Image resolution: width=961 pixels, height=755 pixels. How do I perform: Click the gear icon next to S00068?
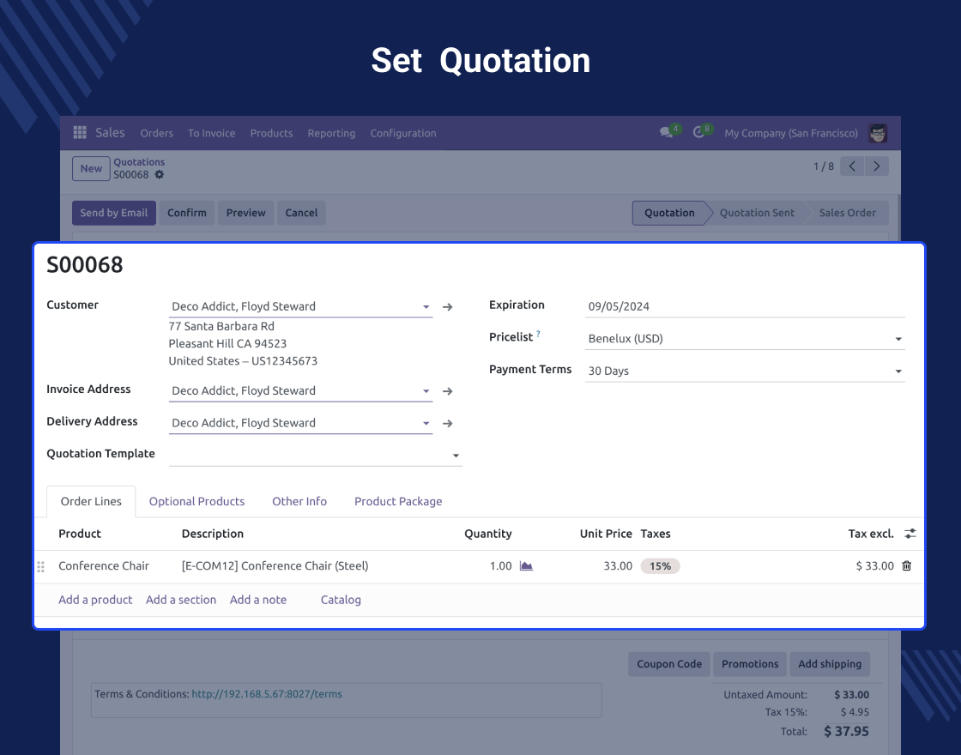tap(160, 175)
